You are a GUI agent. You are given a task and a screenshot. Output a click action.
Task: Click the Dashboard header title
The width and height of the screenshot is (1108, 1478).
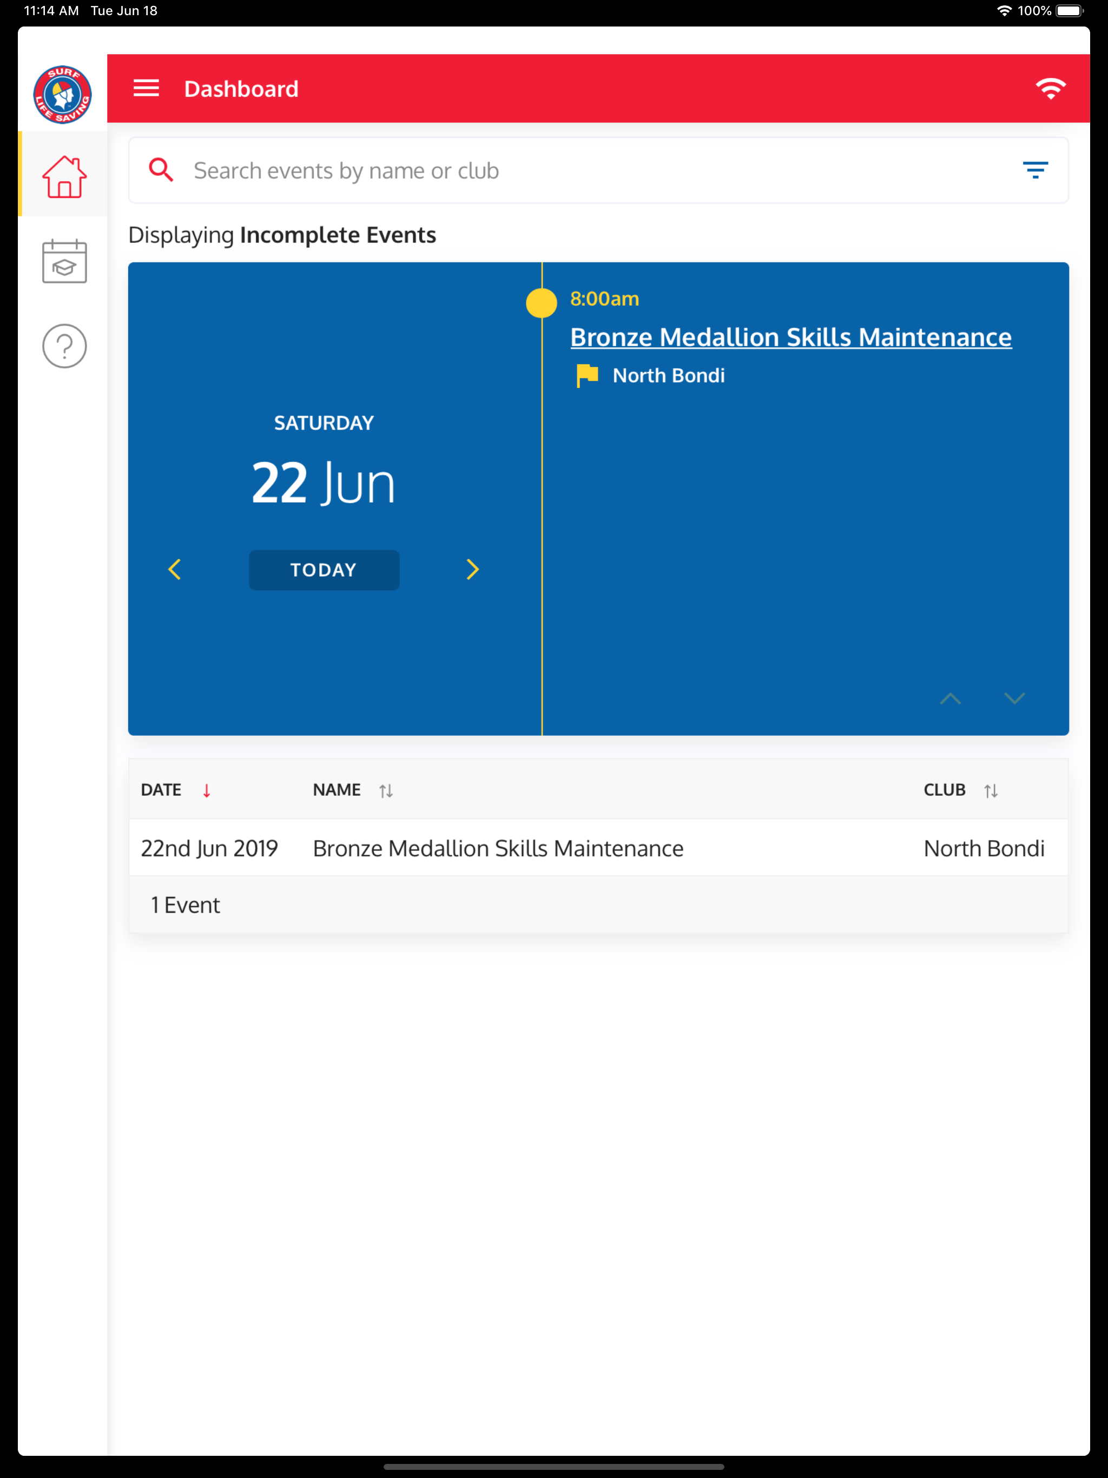click(241, 89)
